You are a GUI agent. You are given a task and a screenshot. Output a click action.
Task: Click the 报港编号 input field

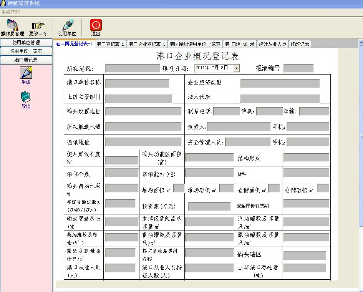point(298,68)
